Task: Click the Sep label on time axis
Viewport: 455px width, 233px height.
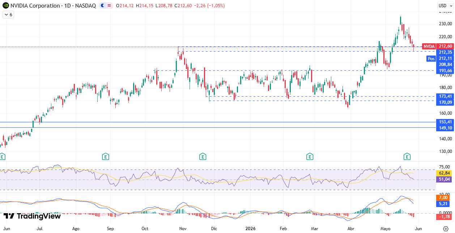Action: point(110,229)
